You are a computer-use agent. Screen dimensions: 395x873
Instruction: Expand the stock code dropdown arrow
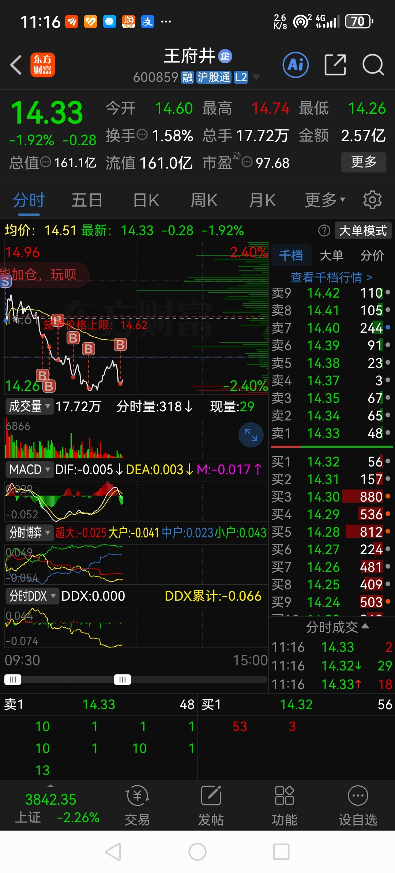[256, 77]
